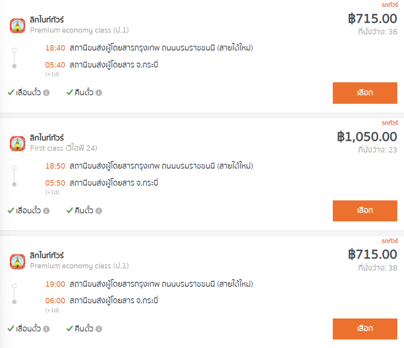This screenshot has height=348, width=404.
Task: Click the ฿1,050.00 price of First class
Action: pyautogui.click(x=367, y=136)
